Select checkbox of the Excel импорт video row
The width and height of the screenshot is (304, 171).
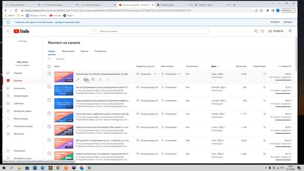click(49, 127)
